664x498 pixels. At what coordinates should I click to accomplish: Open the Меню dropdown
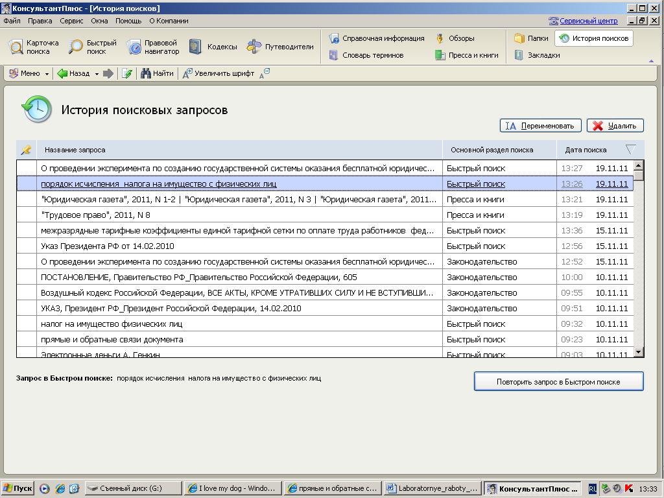point(29,74)
